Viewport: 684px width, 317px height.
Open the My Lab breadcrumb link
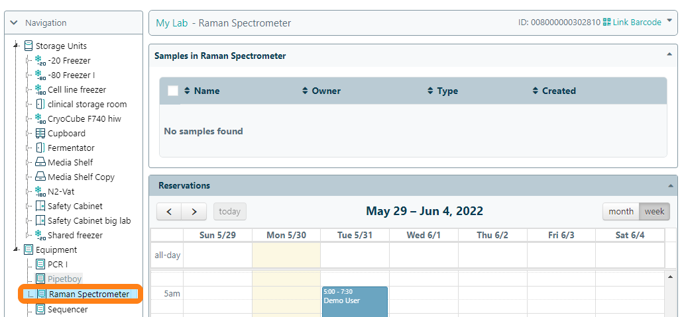point(172,23)
